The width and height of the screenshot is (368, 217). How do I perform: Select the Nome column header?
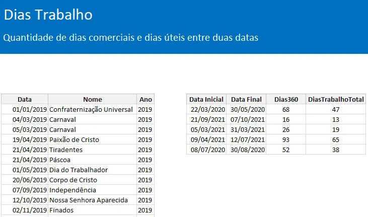(93, 99)
